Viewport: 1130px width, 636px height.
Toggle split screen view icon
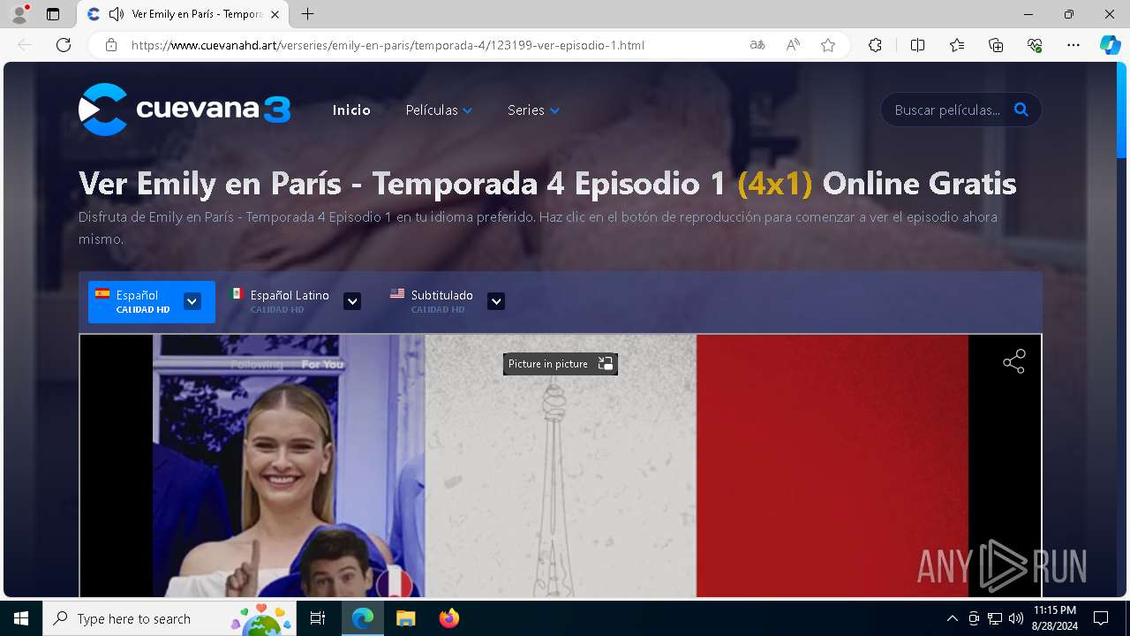coord(917,45)
